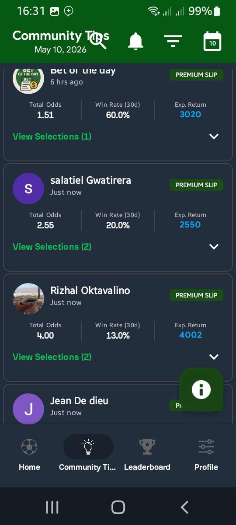Tap the search magnifier icon
236x525 pixels.
coord(98,41)
